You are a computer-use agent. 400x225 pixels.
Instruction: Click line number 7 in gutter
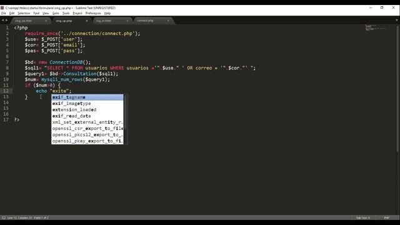coord(7,62)
